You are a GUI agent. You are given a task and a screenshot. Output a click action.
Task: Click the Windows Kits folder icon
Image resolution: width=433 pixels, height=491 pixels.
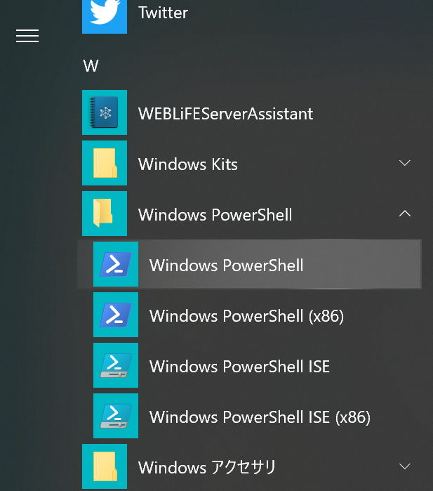[105, 164]
